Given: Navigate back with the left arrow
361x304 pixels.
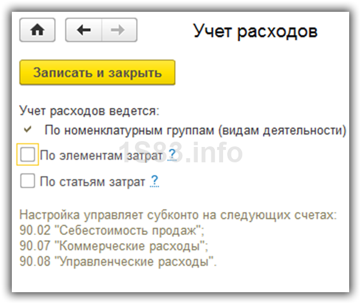Looking at the screenshot, I should tap(84, 30).
